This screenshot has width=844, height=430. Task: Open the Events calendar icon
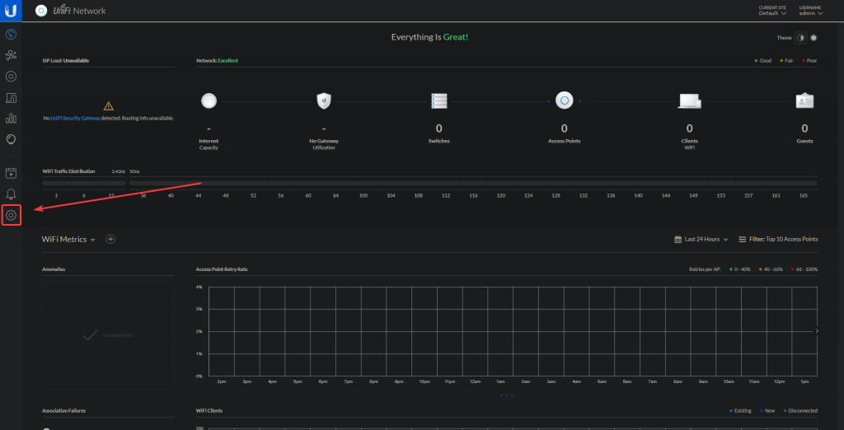pos(11,173)
